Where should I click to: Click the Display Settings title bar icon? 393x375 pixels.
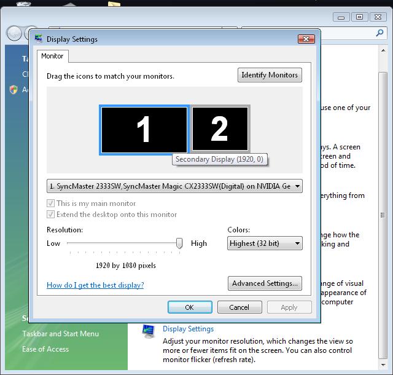pyautogui.click(x=39, y=39)
